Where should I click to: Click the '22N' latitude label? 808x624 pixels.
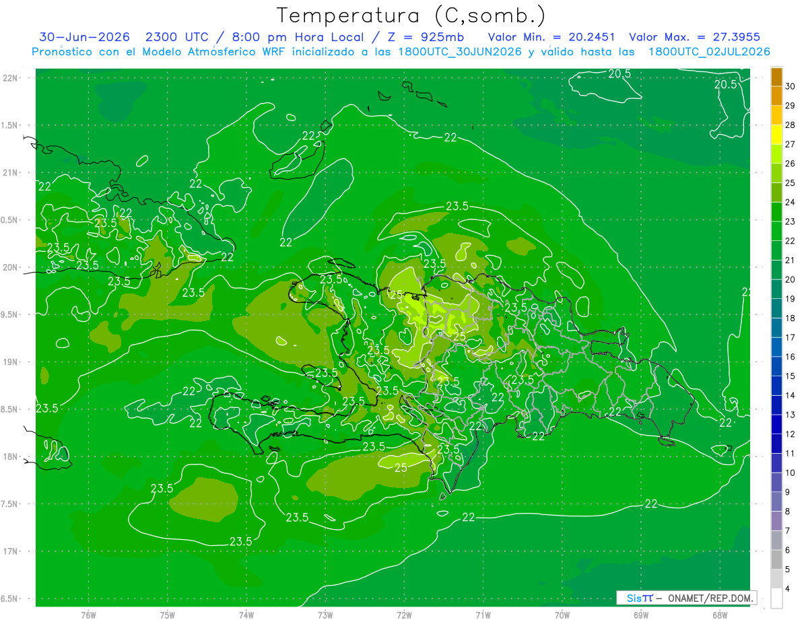[x=9, y=78]
